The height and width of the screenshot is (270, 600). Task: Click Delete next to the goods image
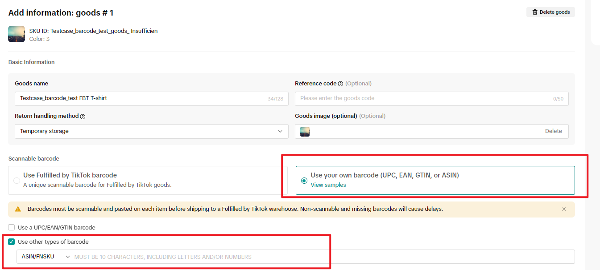[x=553, y=131]
